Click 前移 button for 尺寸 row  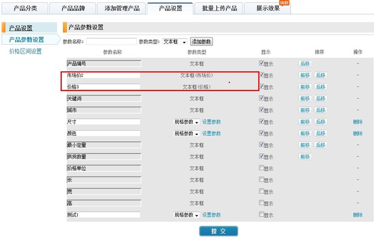(305, 122)
